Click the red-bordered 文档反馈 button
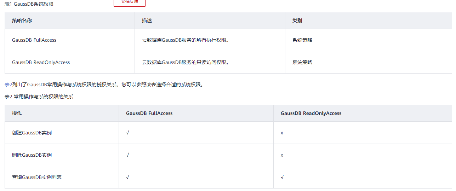Image resolution: width=456 pixels, height=191 pixels. click(x=129, y=2)
